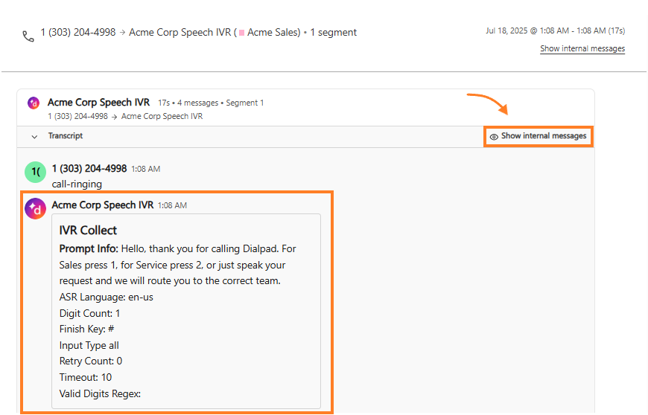This screenshot has height=415, width=648.
Task: Click the Prompt Info label
Action: pyautogui.click(x=89, y=248)
